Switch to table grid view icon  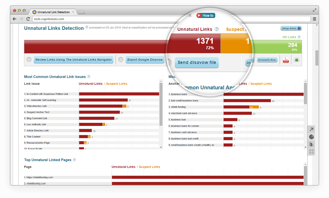pos(311,152)
